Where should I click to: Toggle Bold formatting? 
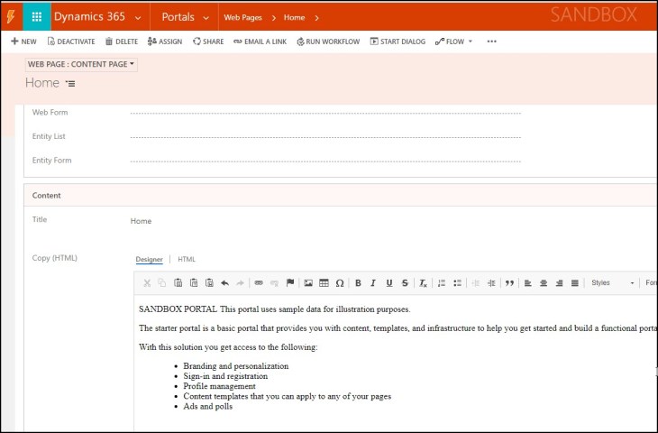(x=358, y=283)
